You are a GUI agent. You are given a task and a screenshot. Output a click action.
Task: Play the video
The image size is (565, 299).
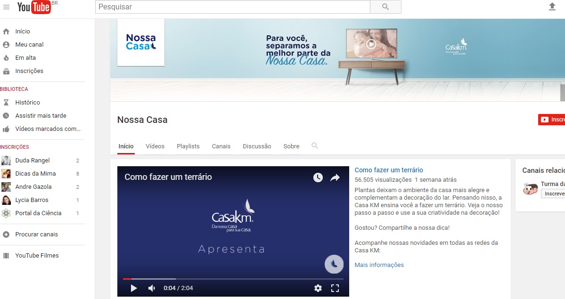[134, 288]
